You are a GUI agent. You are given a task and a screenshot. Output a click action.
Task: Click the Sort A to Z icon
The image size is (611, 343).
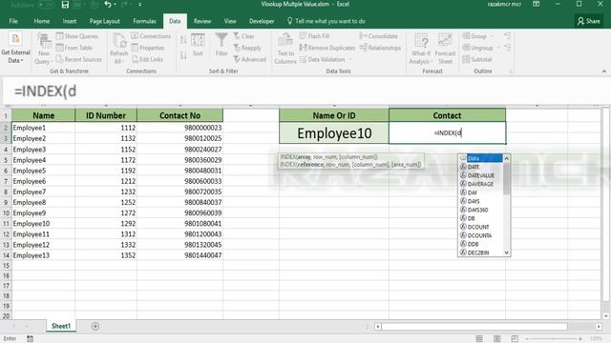(183, 39)
